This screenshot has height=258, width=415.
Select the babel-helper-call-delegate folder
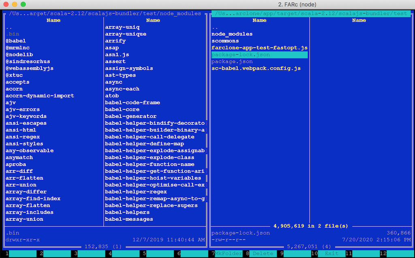coord(150,137)
